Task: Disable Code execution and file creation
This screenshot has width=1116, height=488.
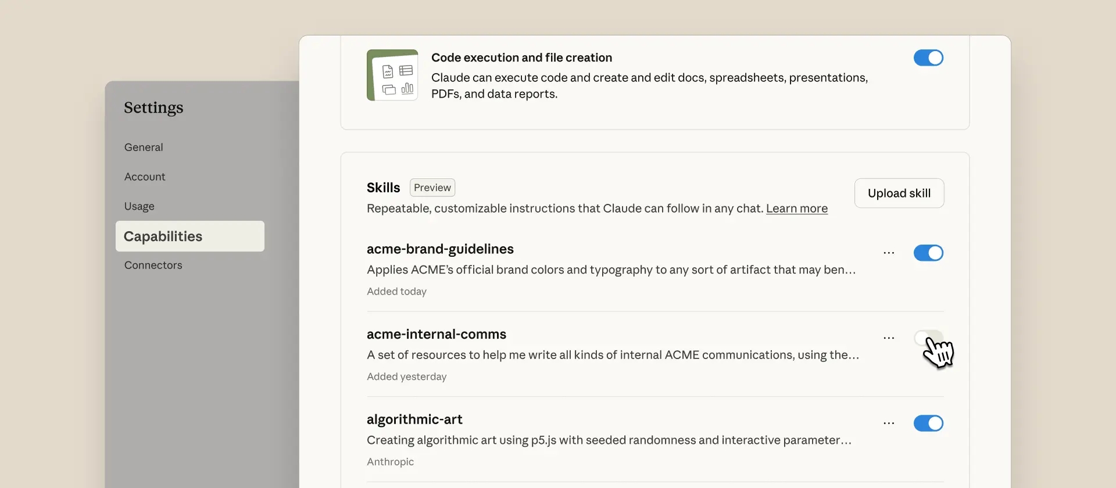Action: tap(928, 58)
